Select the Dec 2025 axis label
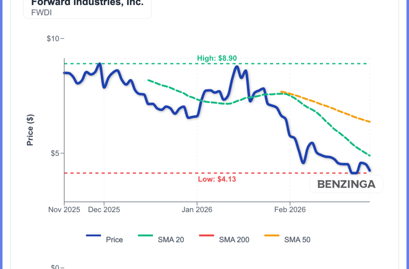Screen dimensions: 409x269 pyautogui.click(x=104, y=210)
